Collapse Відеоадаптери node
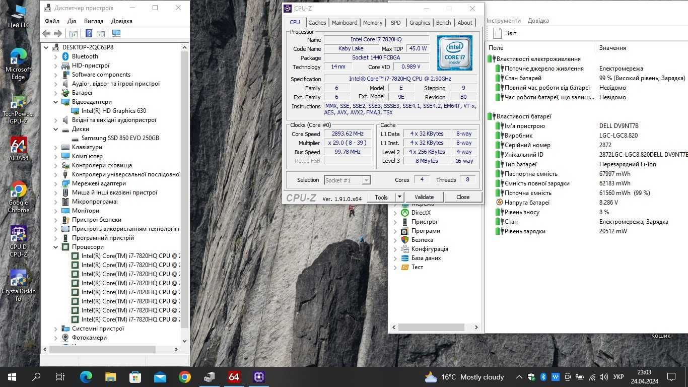This screenshot has width=688, height=387. pos(56,102)
